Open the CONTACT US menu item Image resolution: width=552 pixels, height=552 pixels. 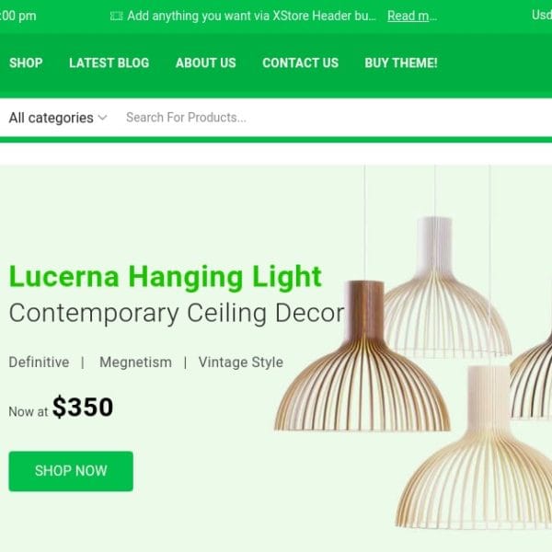pos(300,63)
